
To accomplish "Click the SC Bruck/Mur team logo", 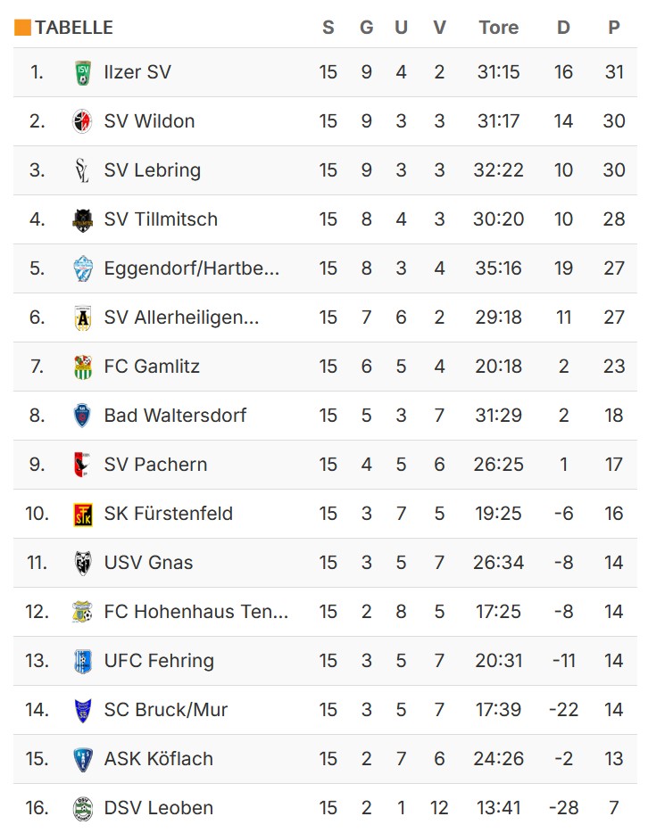I will tap(82, 710).
